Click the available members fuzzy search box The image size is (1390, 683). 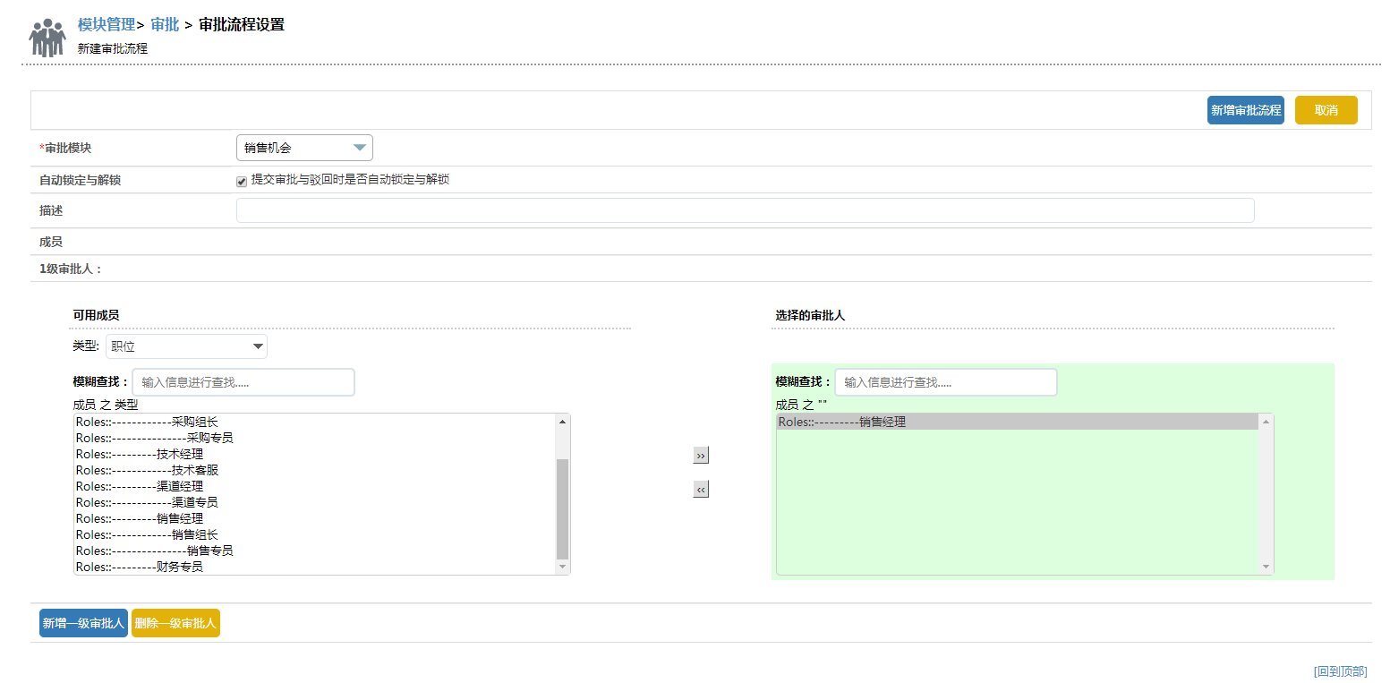coord(243,382)
